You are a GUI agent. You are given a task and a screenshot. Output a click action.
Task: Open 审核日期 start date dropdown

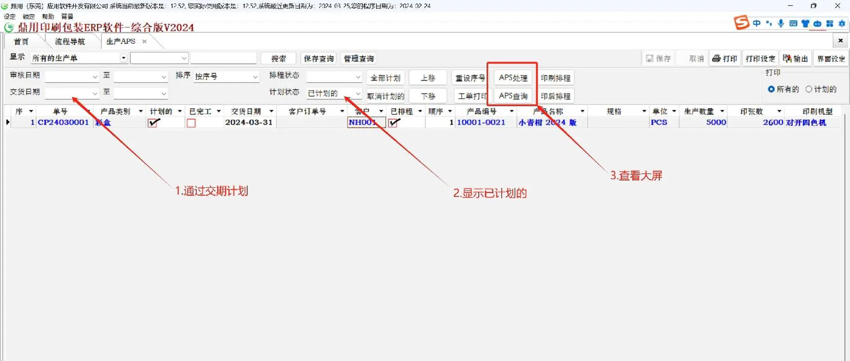[x=95, y=77]
